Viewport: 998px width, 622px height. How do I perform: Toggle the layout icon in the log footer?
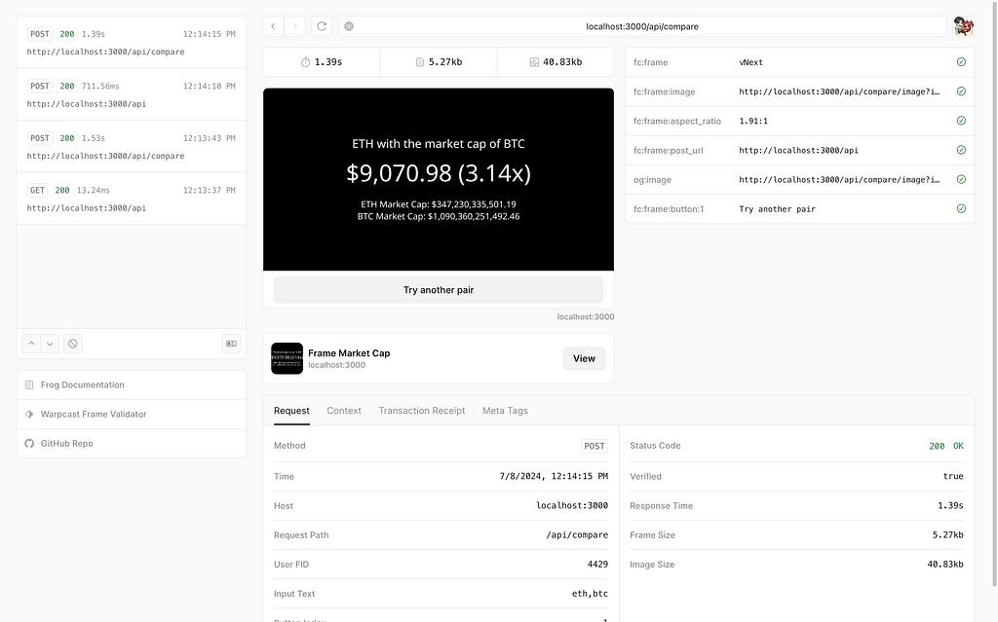coord(231,344)
